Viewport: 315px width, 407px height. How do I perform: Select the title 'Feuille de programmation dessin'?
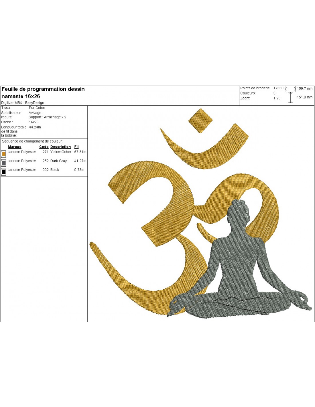43,89
